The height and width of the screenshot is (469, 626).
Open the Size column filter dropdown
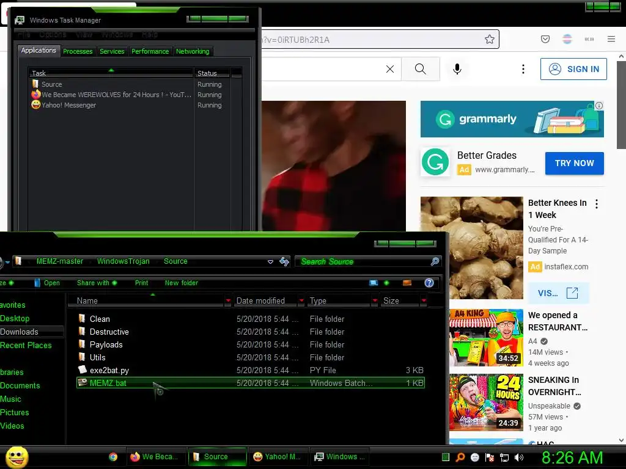pos(424,300)
